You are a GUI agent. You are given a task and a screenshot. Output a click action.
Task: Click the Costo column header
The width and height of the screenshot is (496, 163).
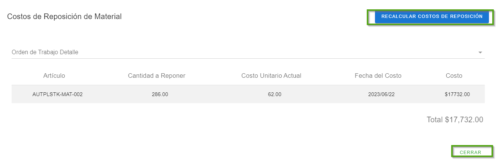pyautogui.click(x=454, y=76)
